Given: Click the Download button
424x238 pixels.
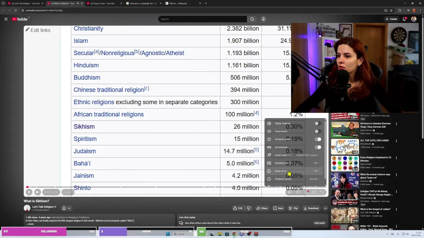Looking at the screenshot, I should (x=311, y=208).
